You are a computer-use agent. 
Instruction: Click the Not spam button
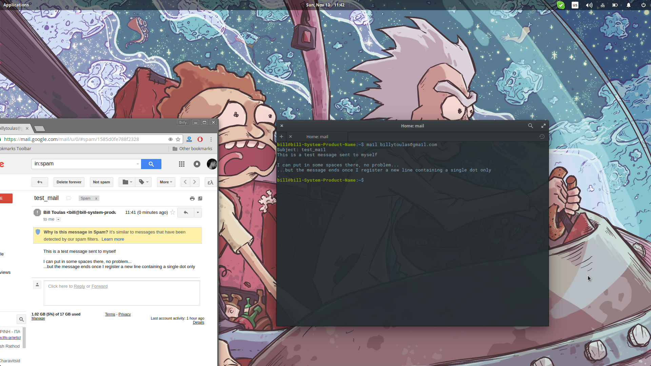(x=101, y=182)
